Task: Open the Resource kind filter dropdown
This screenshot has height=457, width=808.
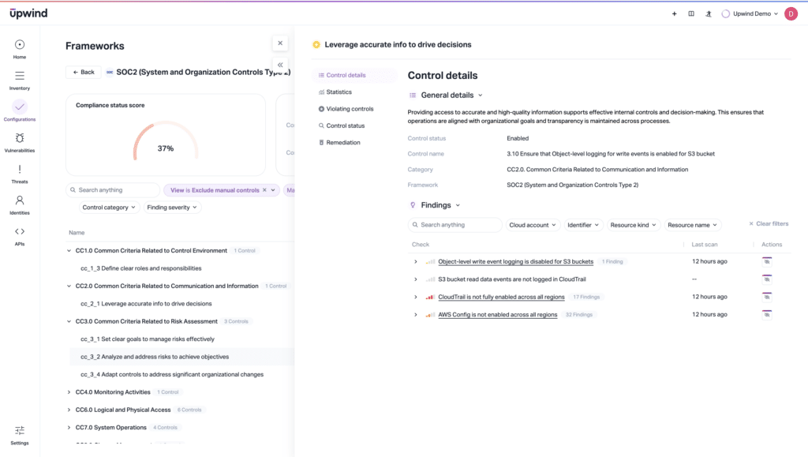Action: 633,225
